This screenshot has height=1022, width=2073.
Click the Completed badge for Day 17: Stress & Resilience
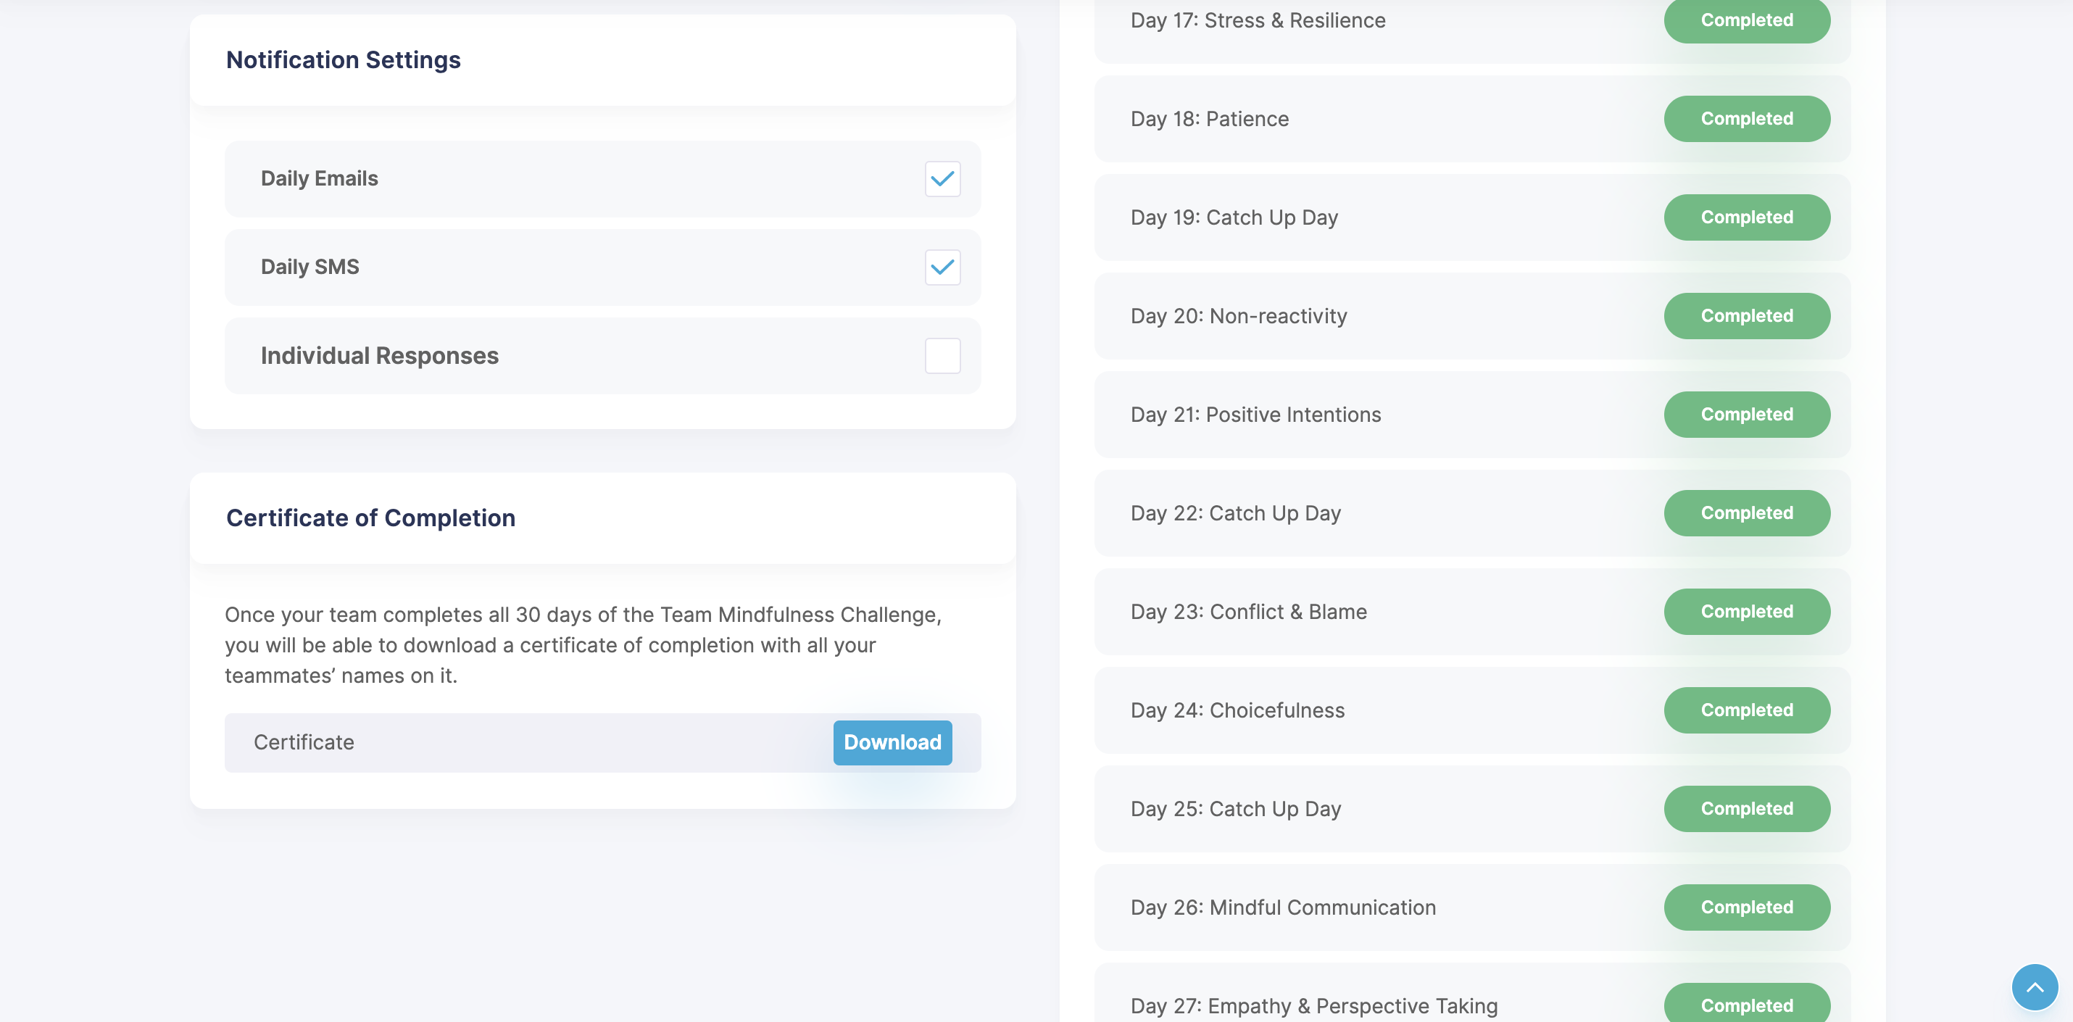point(1746,20)
